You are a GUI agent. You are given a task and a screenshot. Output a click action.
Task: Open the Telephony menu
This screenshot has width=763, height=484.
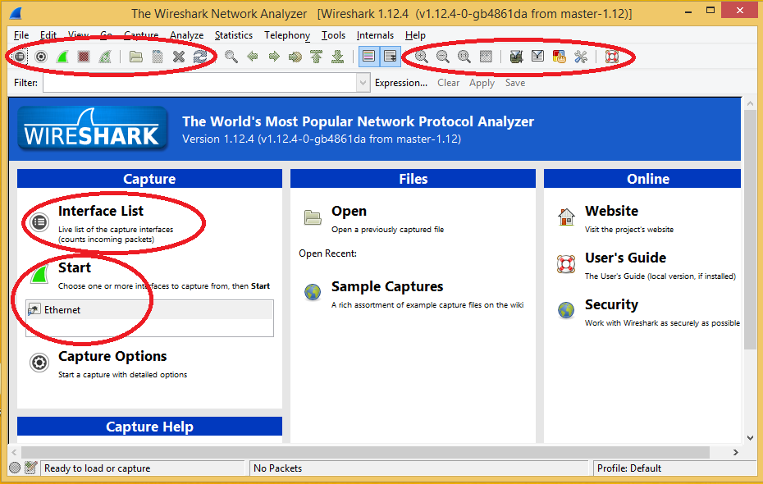286,35
